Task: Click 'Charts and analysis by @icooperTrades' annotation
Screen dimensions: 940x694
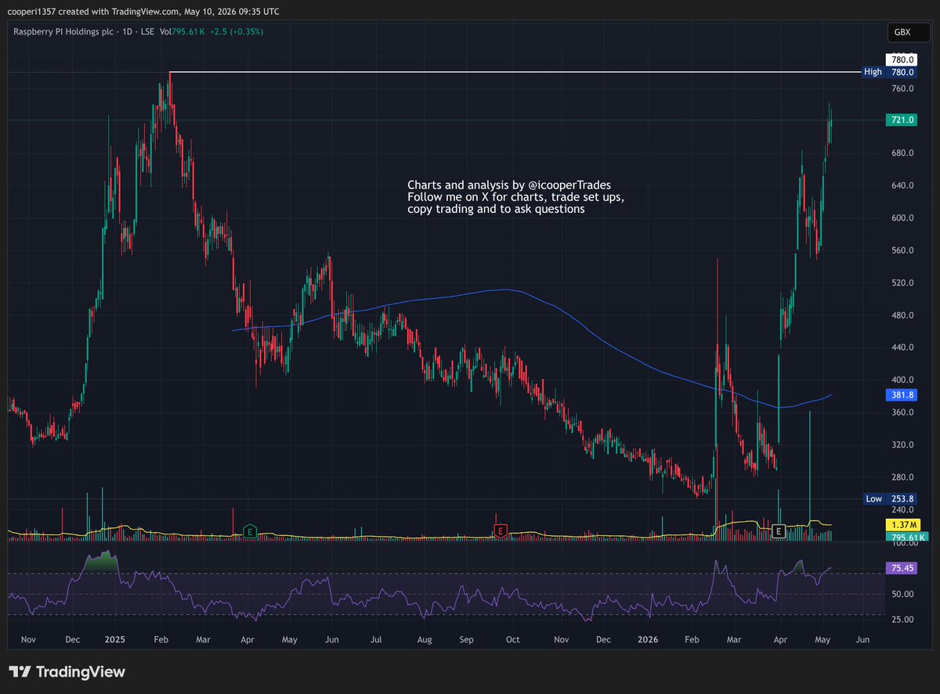Action: [x=509, y=185]
